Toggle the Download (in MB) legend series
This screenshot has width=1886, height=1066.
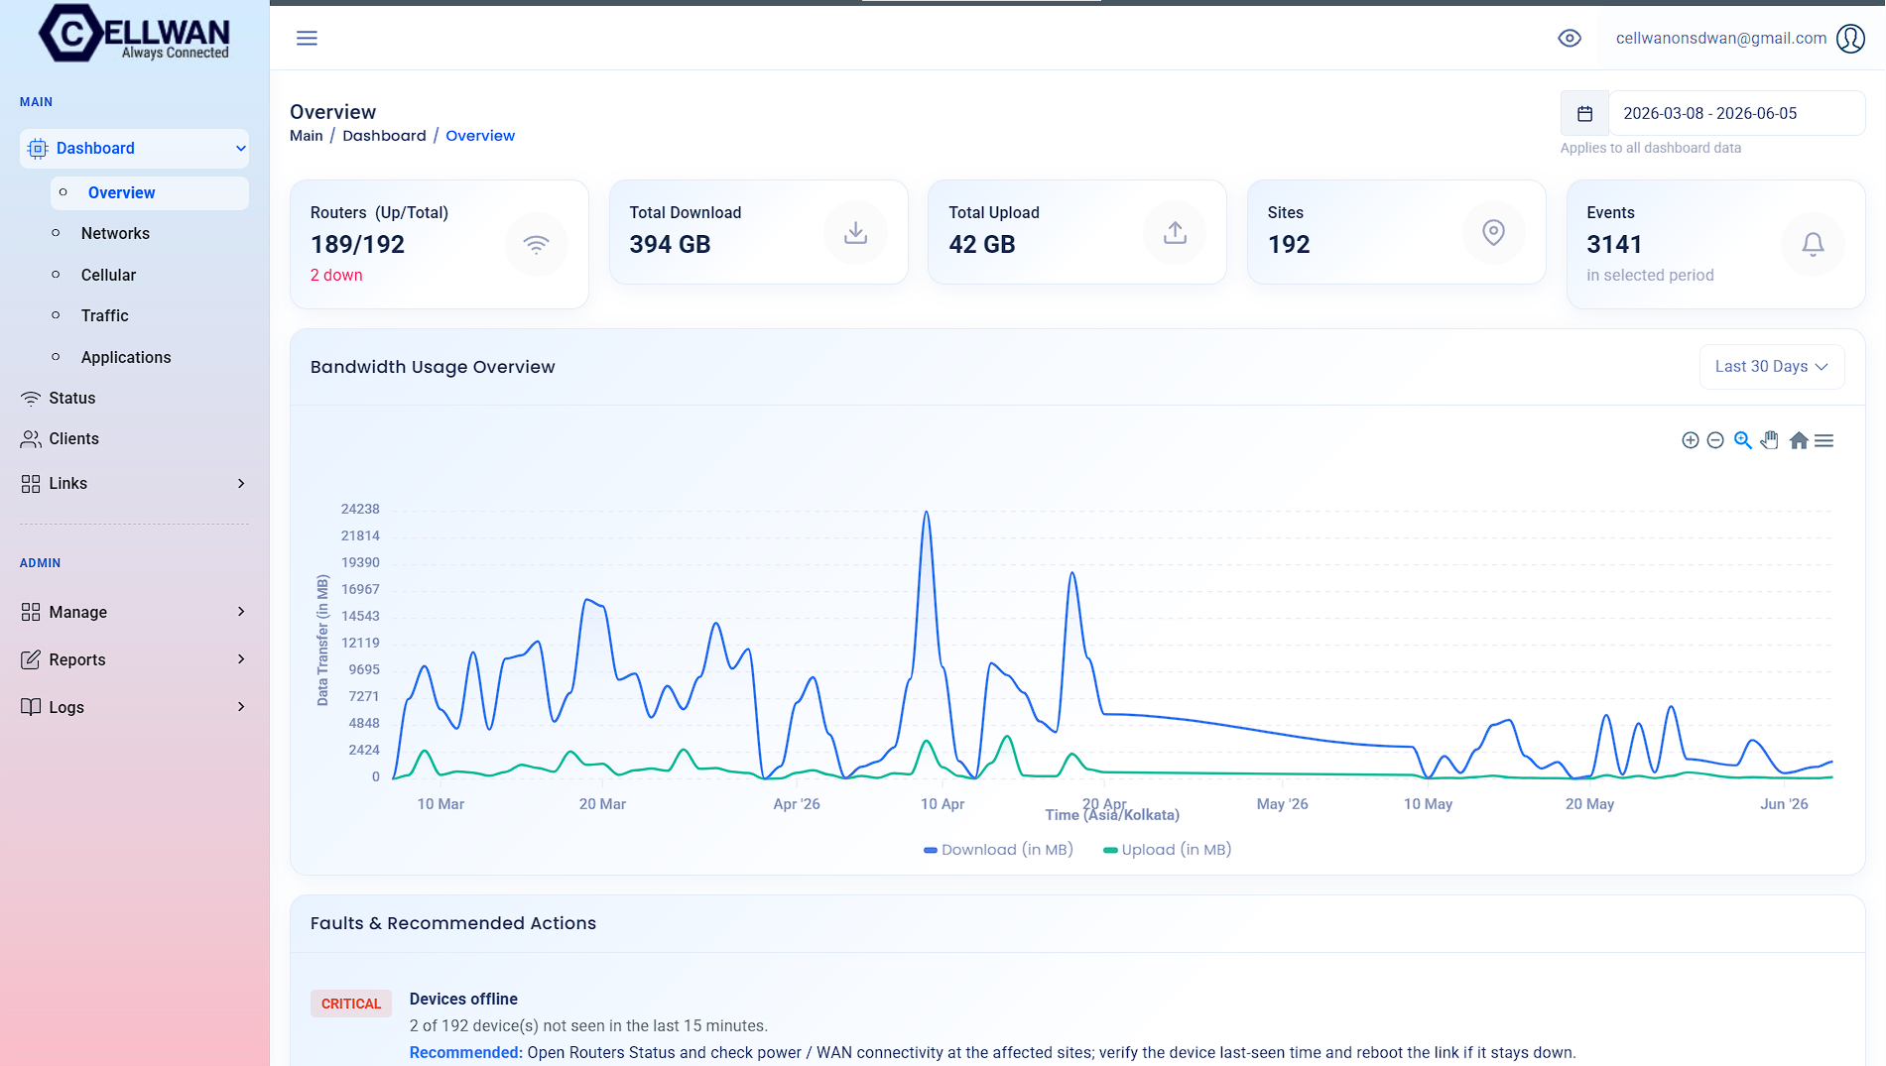coord(998,850)
